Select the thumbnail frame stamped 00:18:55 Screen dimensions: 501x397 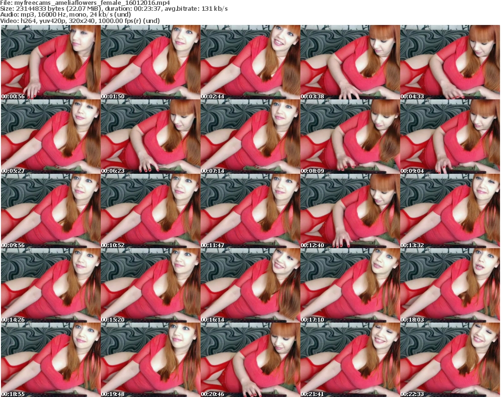pos(51,360)
